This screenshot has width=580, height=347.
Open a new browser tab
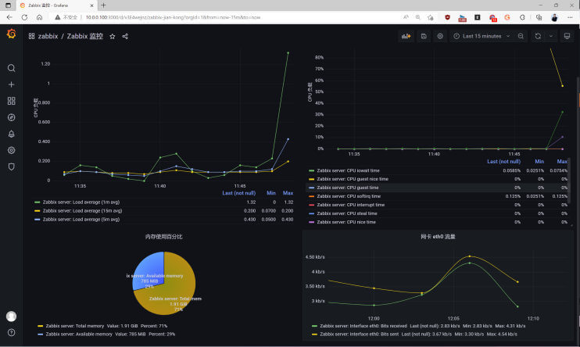(103, 5)
